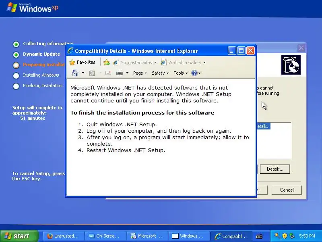Image resolution: width=322 pixels, height=242 pixels.
Task: Close the Compatibility Details window
Action: click(250, 51)
